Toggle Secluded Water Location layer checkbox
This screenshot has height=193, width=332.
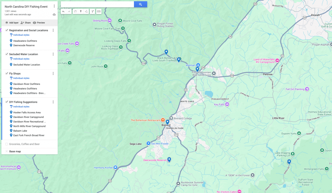click(x=7, y=54)
